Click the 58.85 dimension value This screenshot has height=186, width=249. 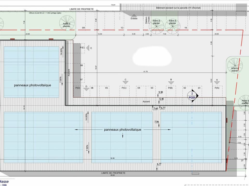(x=112, y=158)
